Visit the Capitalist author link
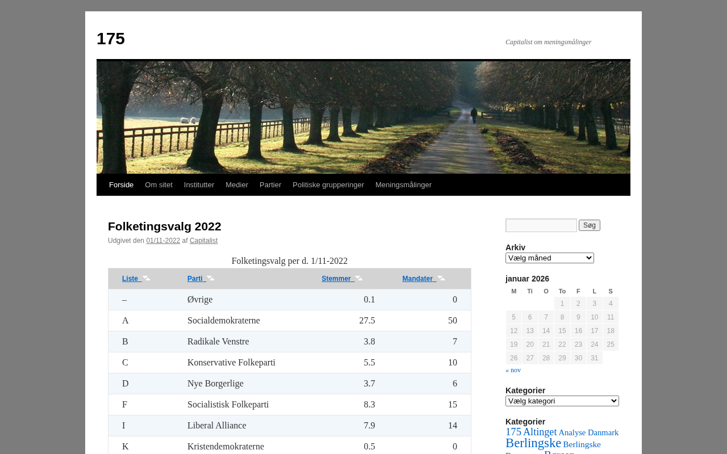The height and width of the screenshot is (454, 727). point(203,241)
